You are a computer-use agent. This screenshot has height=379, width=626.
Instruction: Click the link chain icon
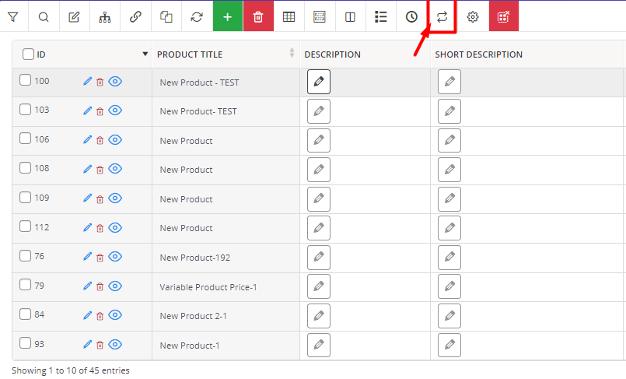click(x=136, y=17)
